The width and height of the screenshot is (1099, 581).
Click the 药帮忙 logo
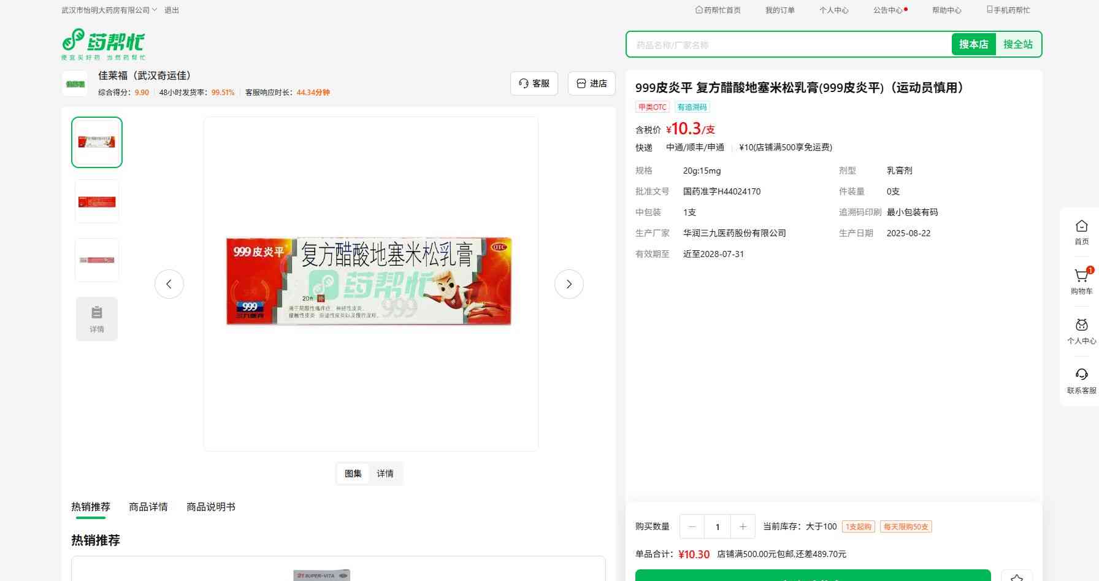pos(103,44)
